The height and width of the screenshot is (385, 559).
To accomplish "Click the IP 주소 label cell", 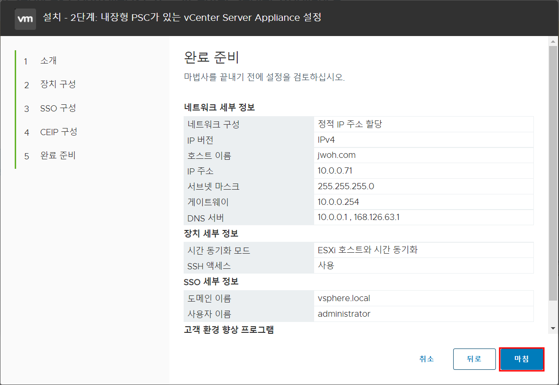I will click(249, 171).
